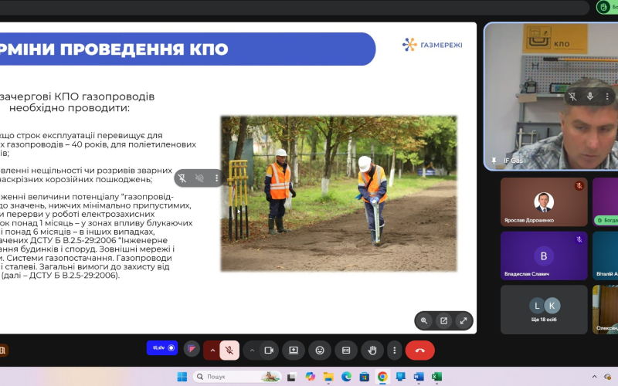Open Microsoft Edge from the taskbar
The width and height of the screenshot is (618, 386).
(346, 377)
